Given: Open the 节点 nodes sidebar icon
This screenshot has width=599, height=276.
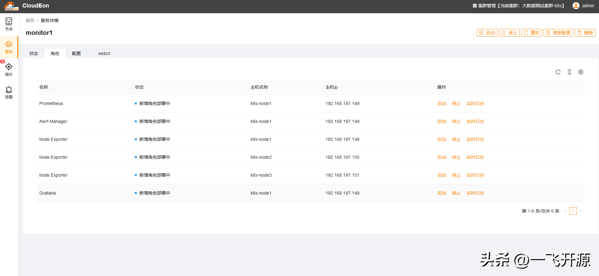Looking at the screenshot, I should tap(9, 24).
